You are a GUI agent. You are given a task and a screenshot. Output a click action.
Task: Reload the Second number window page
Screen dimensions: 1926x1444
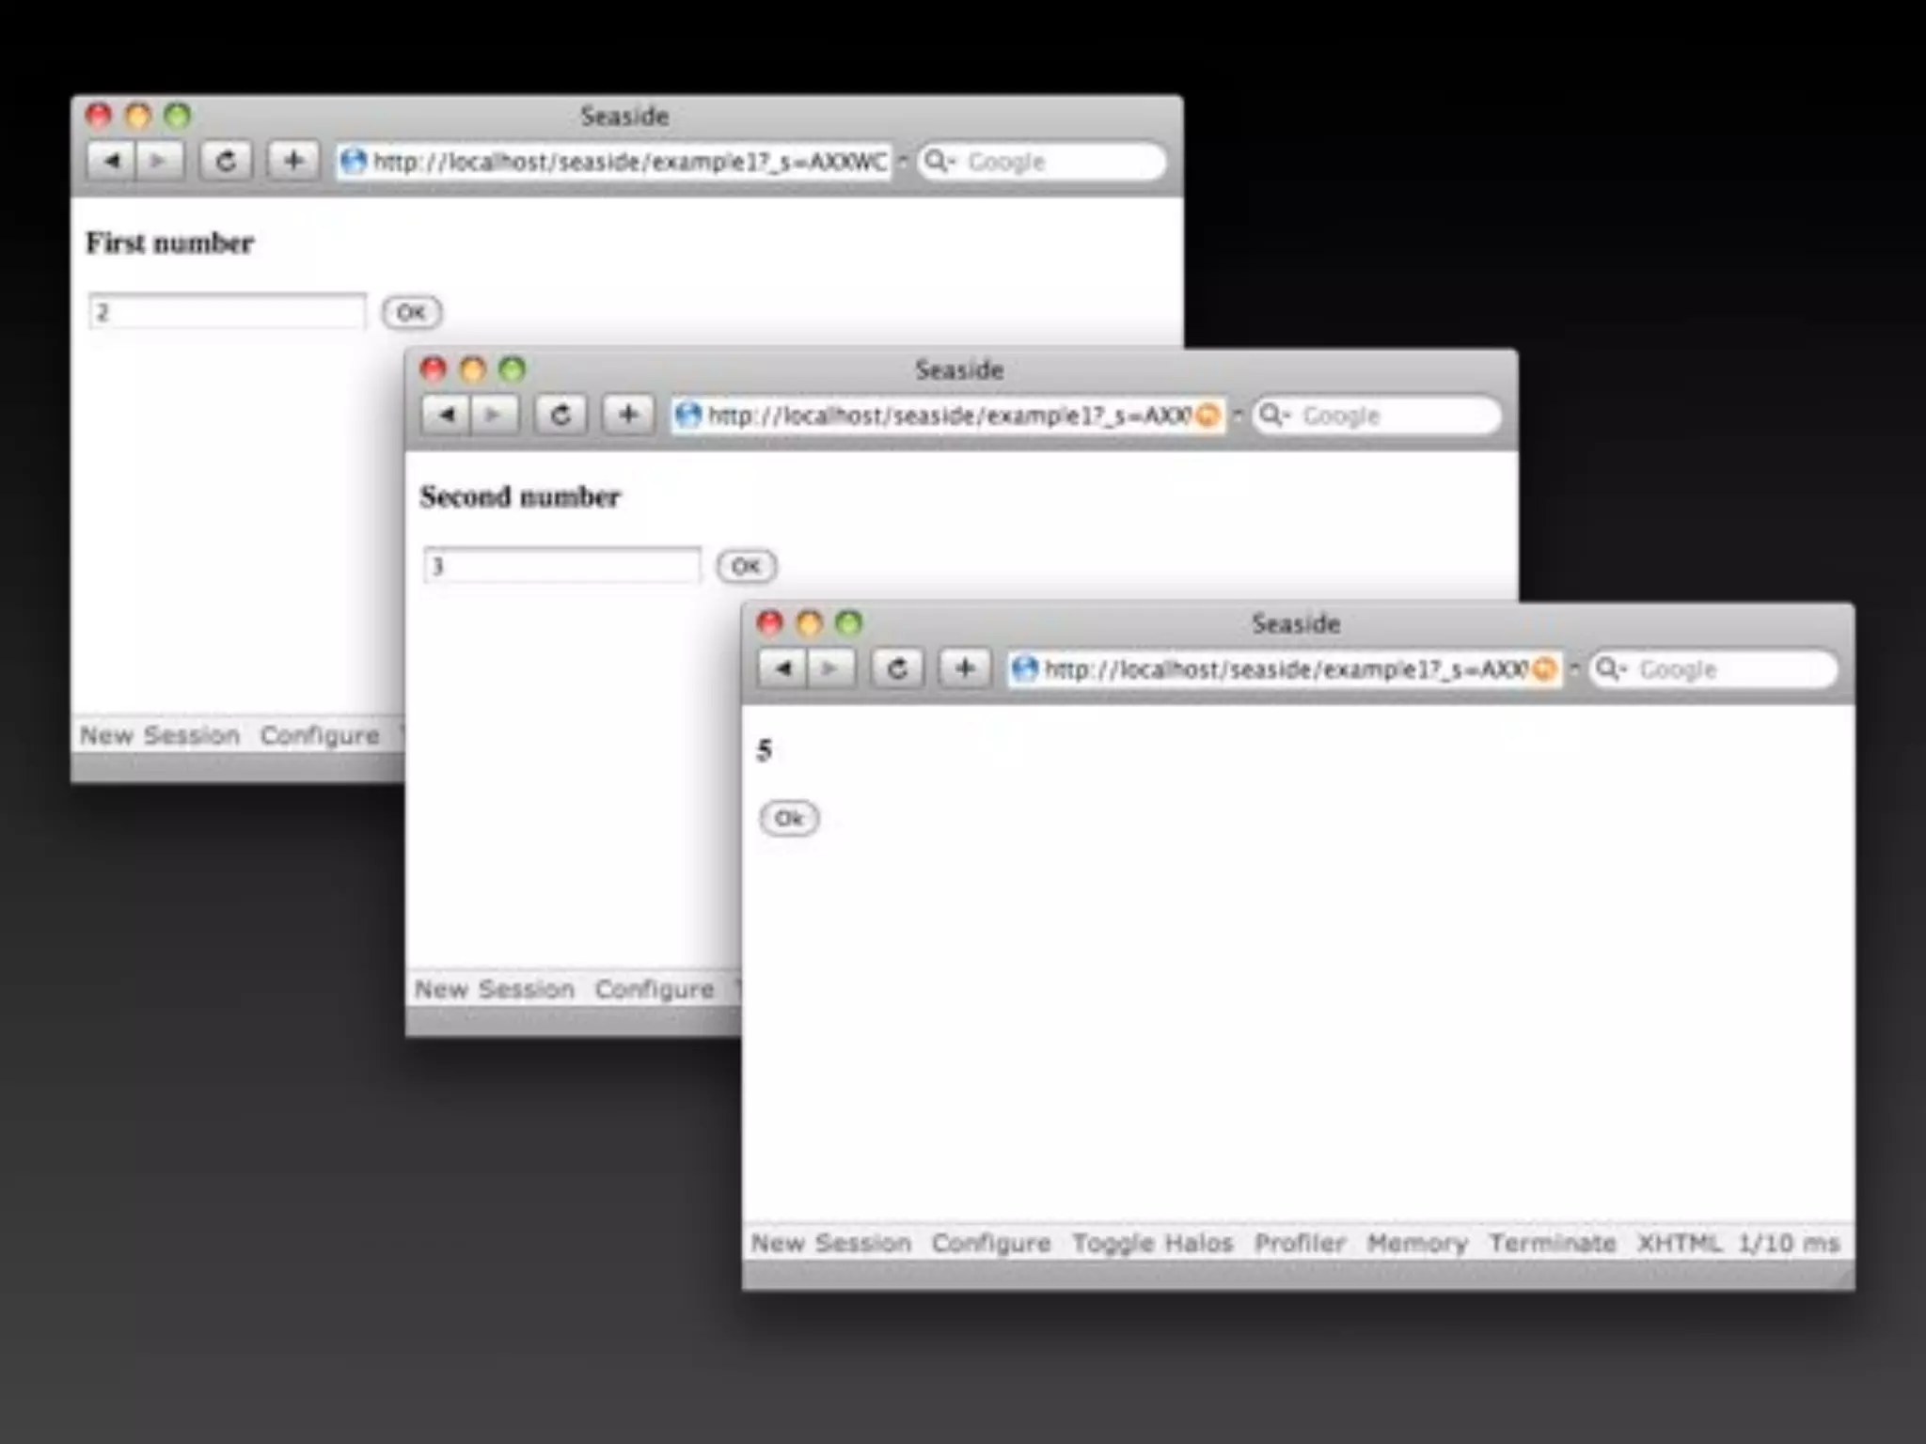(x=560, y=415)
